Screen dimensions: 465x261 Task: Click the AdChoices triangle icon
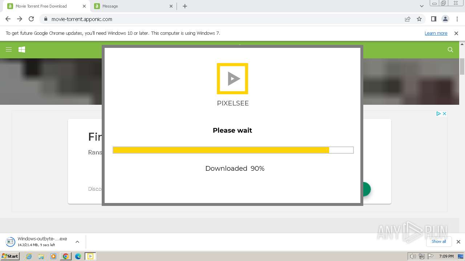tap(438, 114)
